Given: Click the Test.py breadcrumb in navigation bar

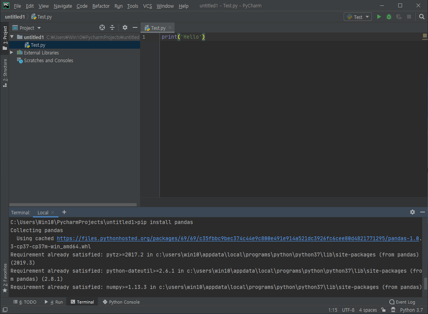Looking at the screenshot, I should click(41, 17).
